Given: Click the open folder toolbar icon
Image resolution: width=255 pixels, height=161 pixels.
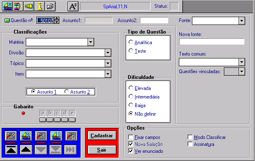Looking at the screenshot, I should point(50,6).
